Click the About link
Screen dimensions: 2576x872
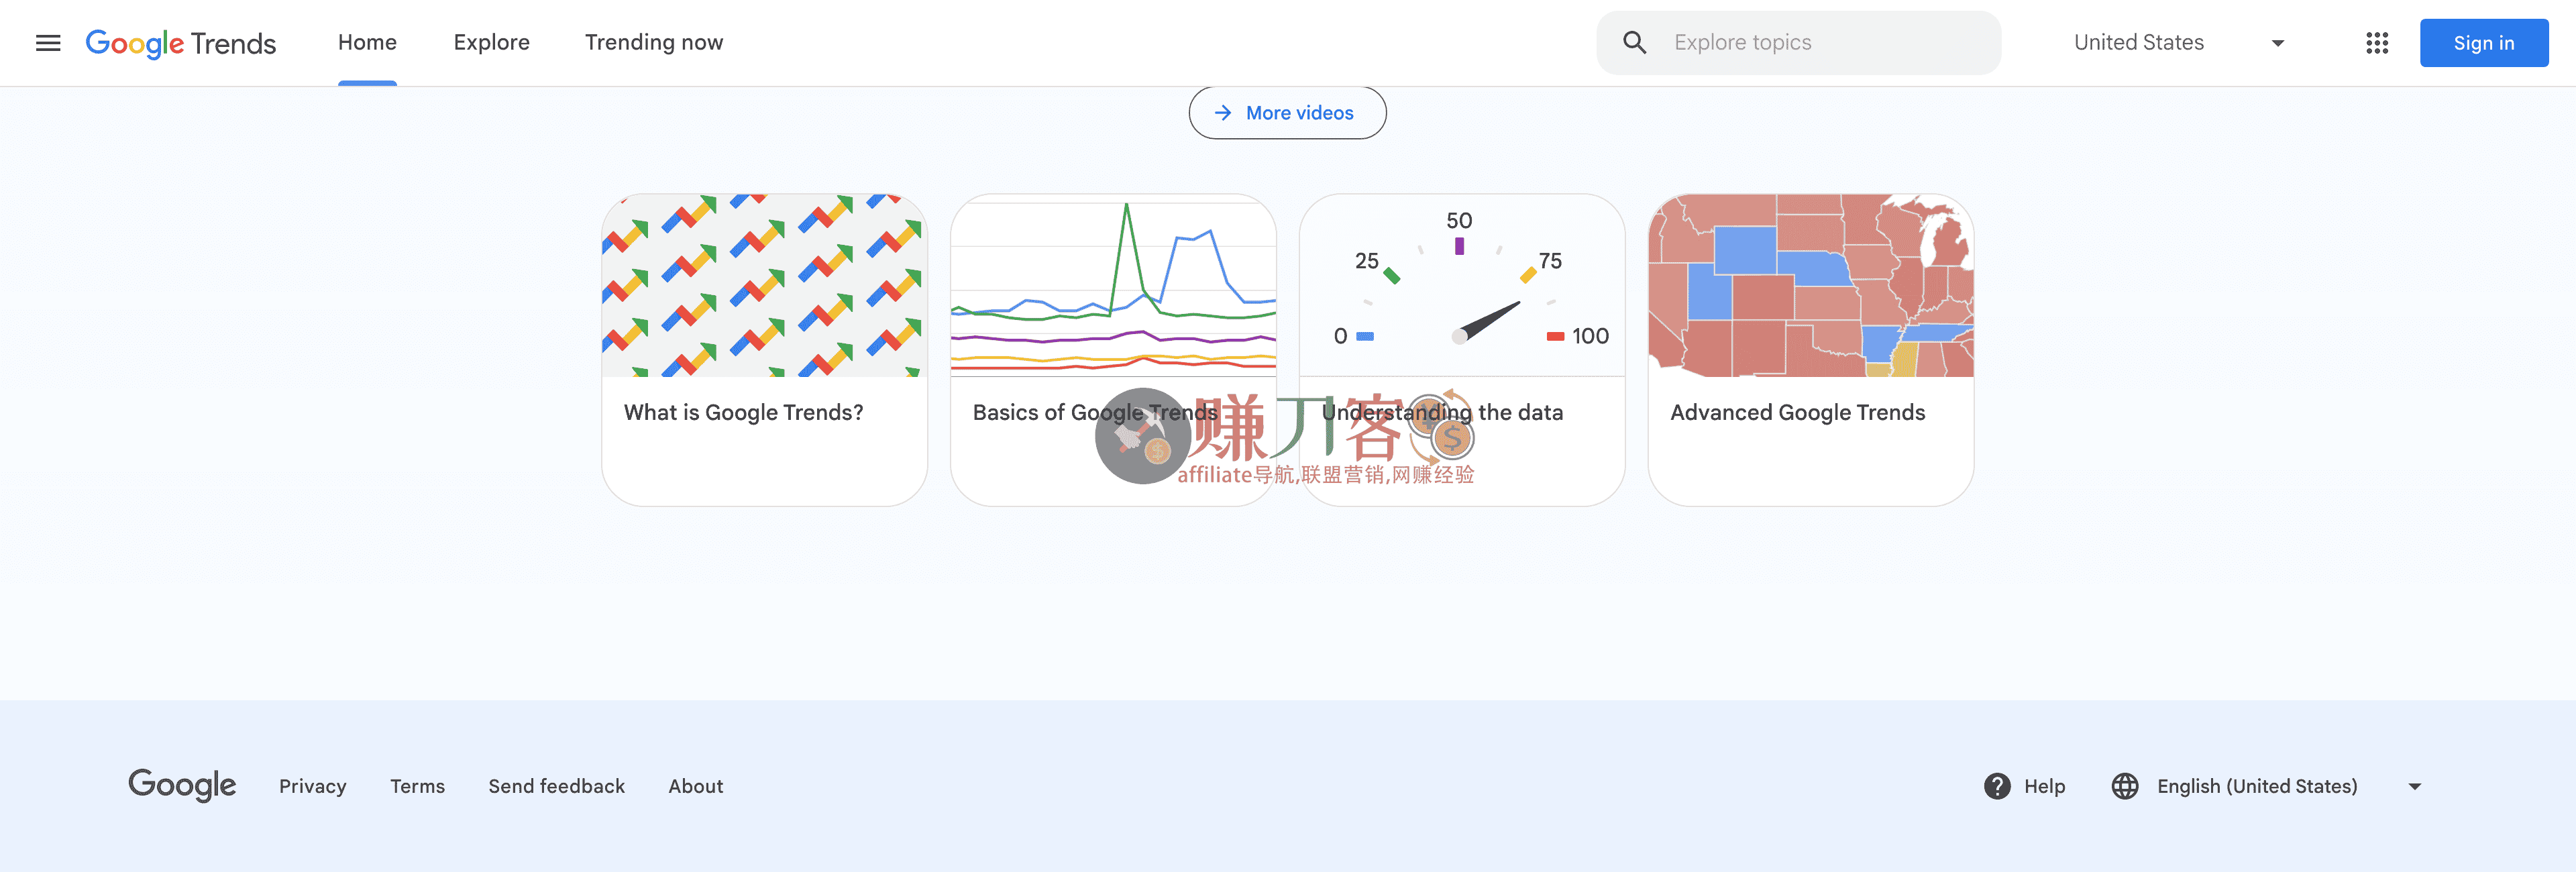696,786
